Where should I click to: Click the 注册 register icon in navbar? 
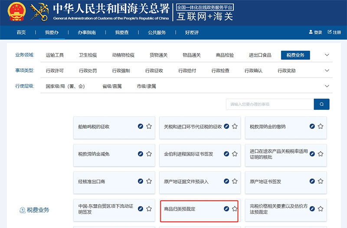click(x=330, y=32)
